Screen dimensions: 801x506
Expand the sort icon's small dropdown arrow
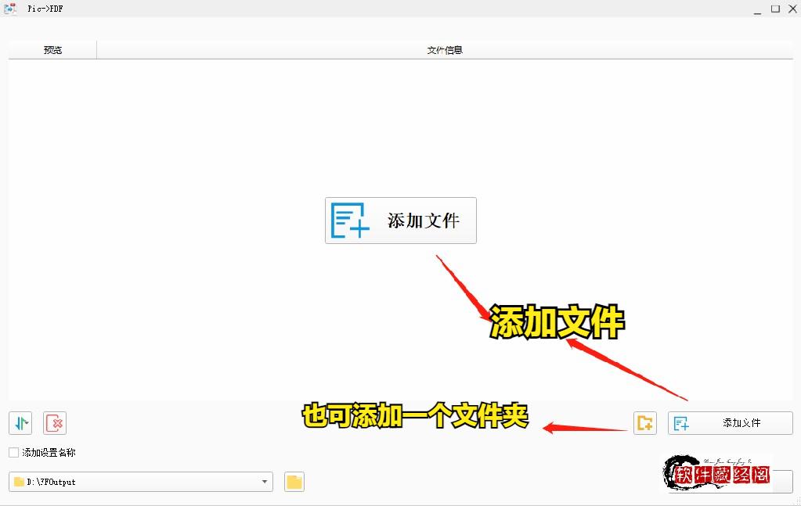pyautogui.click(x=28, y=423)
